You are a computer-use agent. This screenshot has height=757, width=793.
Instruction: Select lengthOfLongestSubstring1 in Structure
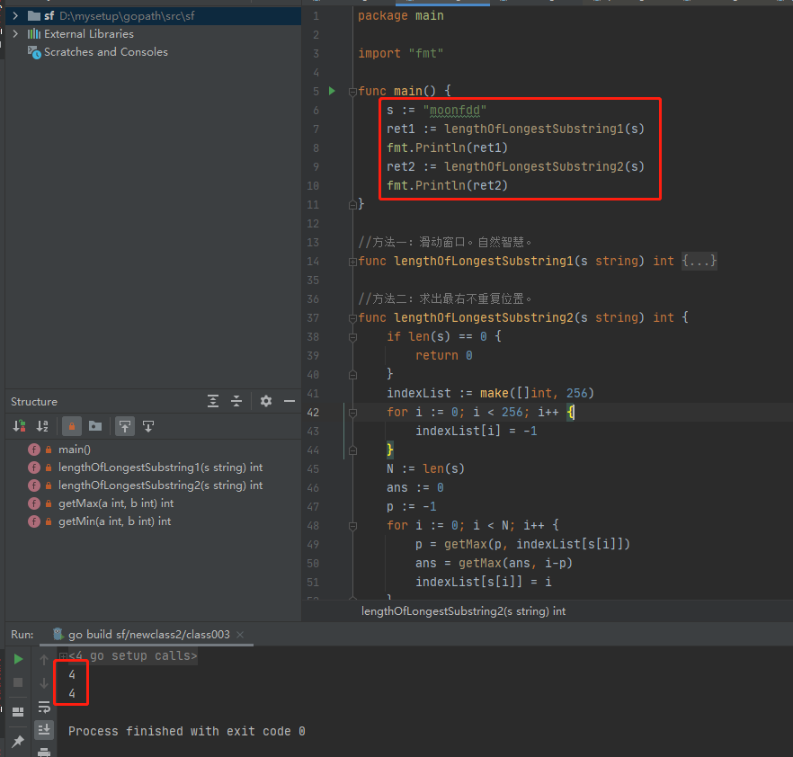[x=160, y=468]
